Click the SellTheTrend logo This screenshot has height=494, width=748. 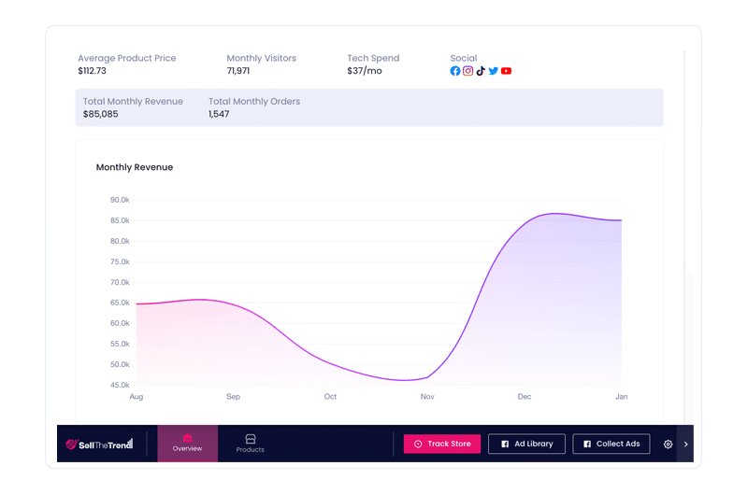pos(99,445)
